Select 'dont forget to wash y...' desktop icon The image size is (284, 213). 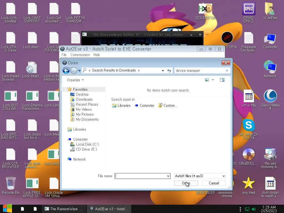[x=270, y=187]
